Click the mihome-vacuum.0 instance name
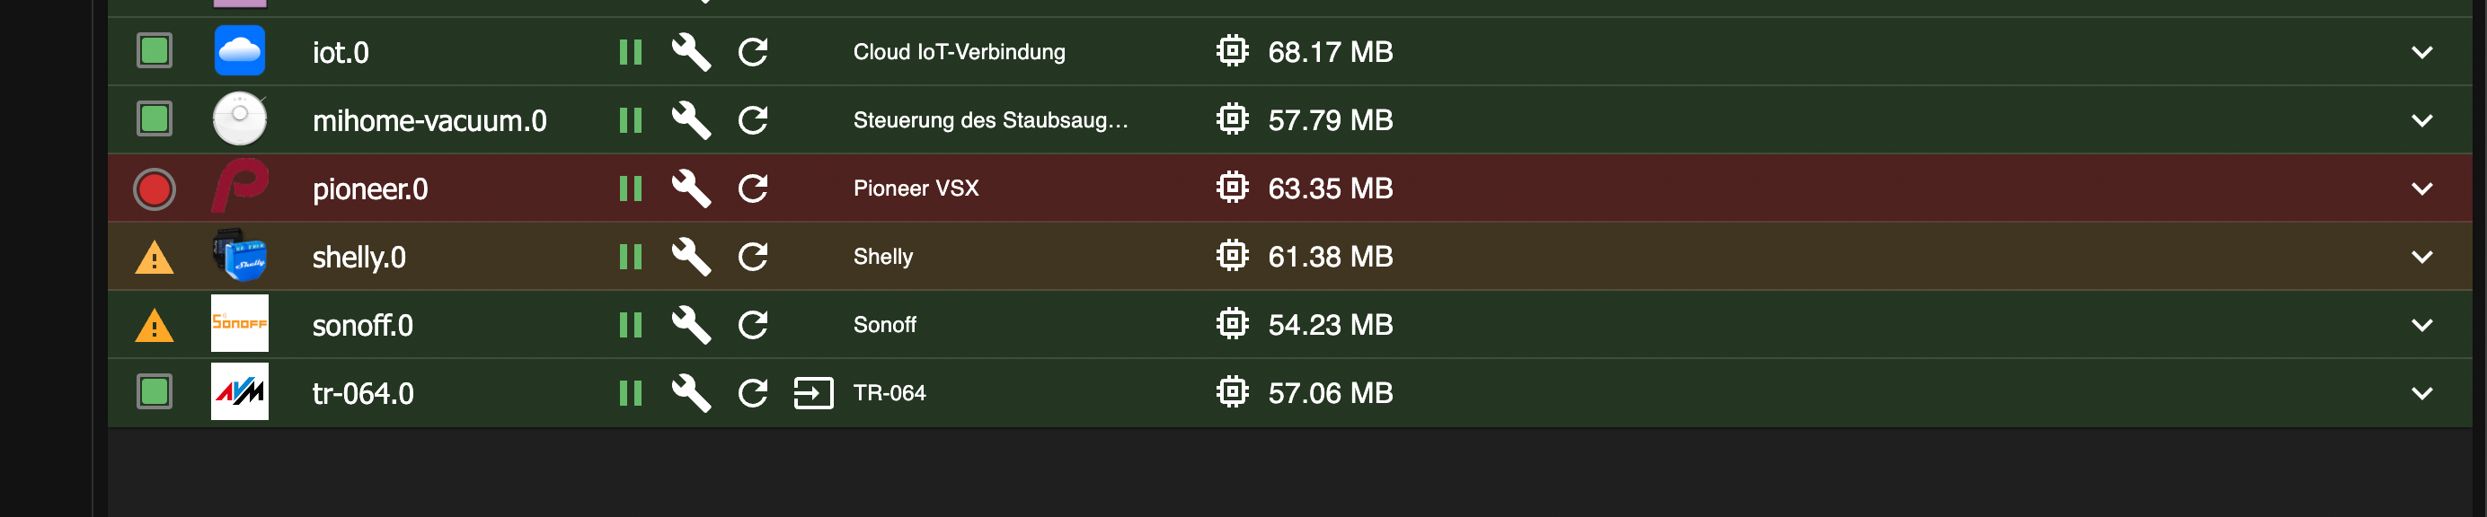This screenshot has width=2487, height=517. click(429, 120)
